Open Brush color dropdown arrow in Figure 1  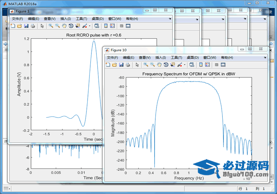pos(89,26)
